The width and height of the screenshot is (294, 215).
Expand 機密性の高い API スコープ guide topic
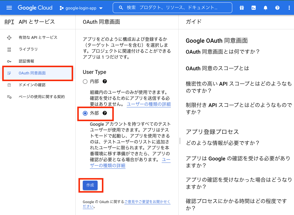(x=239, y=87)
